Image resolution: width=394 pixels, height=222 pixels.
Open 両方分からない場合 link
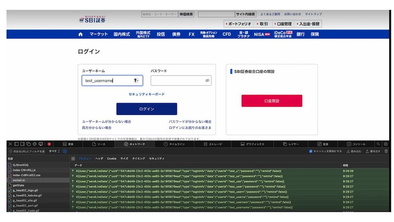coord(97,128)
